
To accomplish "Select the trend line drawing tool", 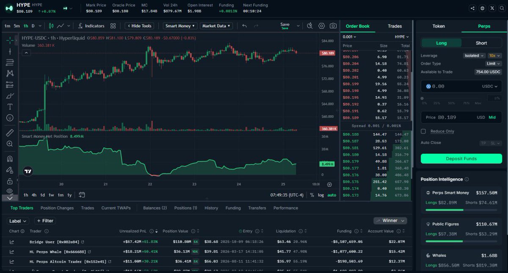I will pos(10,52).
